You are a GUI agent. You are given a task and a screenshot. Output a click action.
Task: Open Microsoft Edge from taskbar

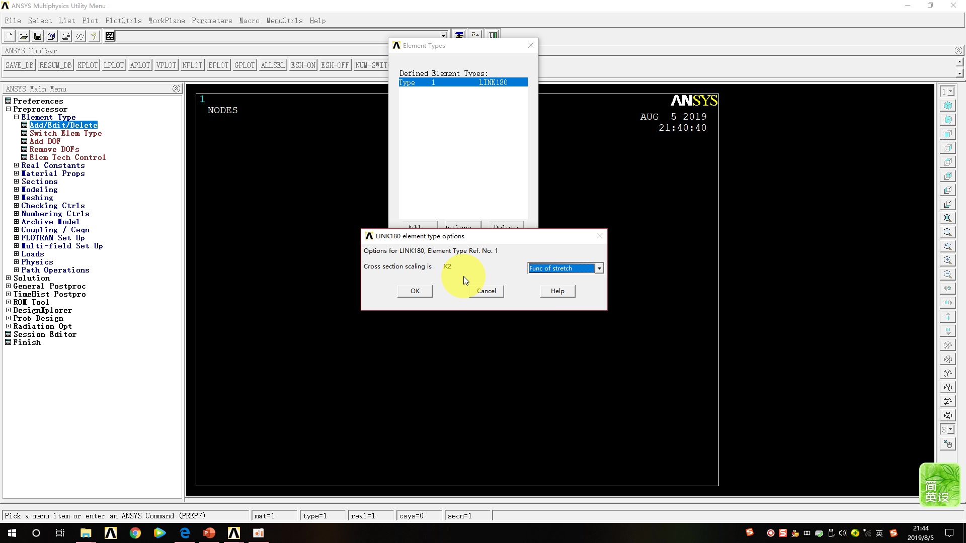coord(185,533)
